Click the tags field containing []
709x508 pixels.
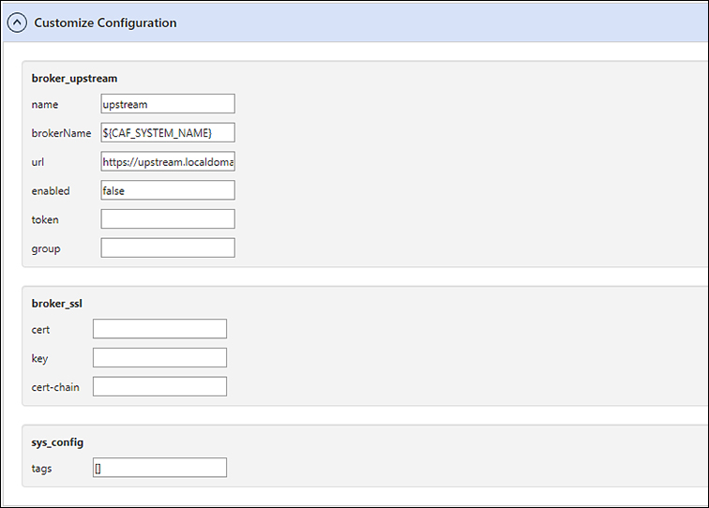click(x=159, y=468)
